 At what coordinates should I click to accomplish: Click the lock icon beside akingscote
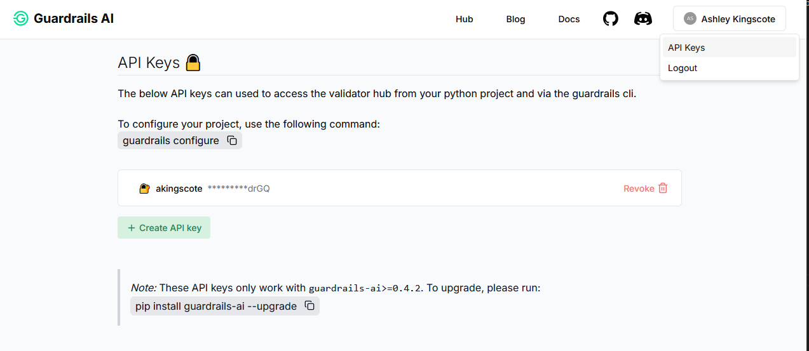(144, 189)
